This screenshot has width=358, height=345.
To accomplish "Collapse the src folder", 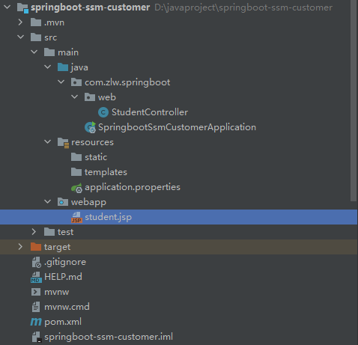I will click(20, 37).
